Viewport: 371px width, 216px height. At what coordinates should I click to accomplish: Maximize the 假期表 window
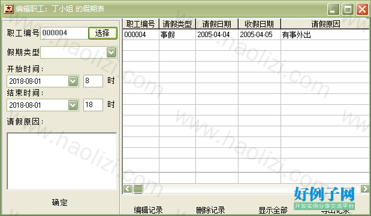click(348, 10)
